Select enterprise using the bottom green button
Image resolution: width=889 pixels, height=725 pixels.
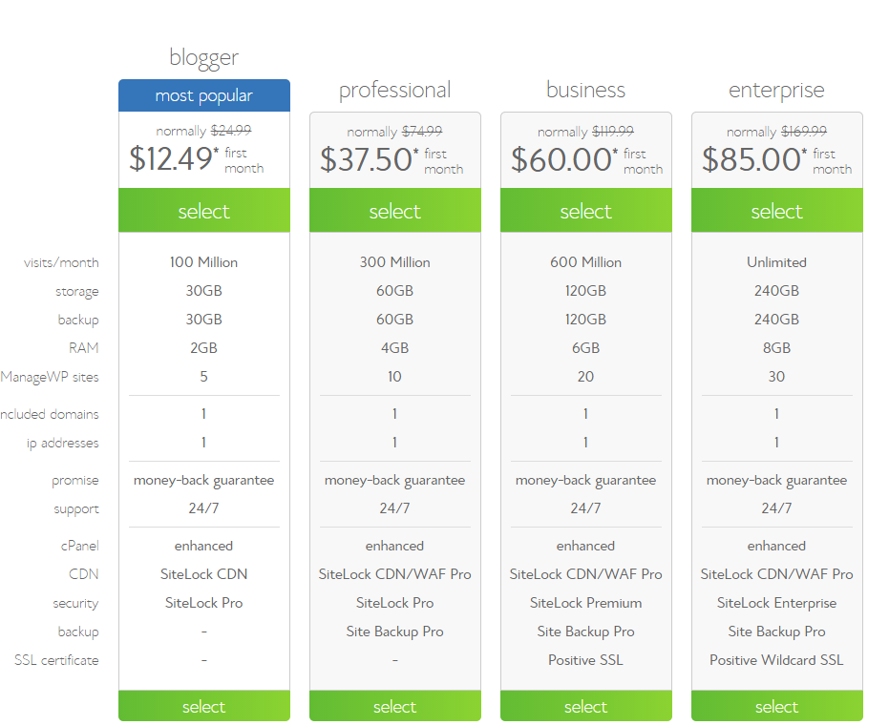(x=776, y=706)
